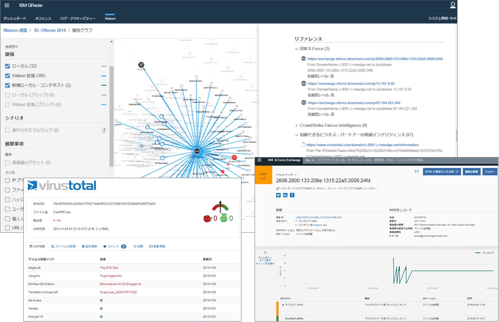Toggle the ローカル (ブロック) (0) checkbox
Screen dimensions: 499x322
pos(8,95)
